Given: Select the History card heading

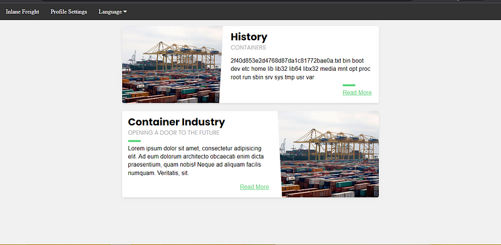Looking at the screenshot, I should (249, 37).
